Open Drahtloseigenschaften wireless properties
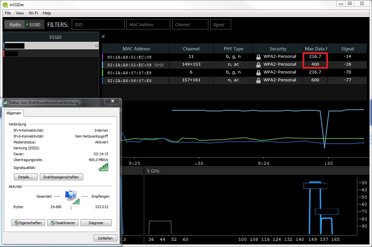 click(61, 177)
